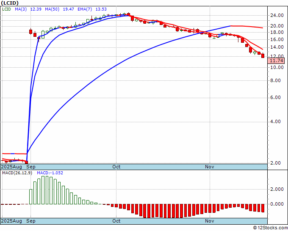The image size is (288, 231).
Task: Click the last red candlestick near 11.74
Action: (x=263, y=55)
